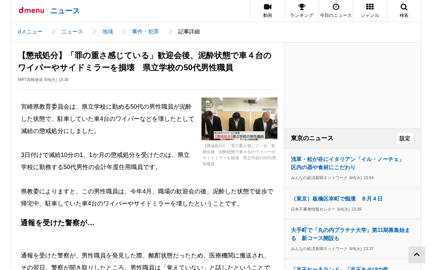Click the paragraph starting 宮崎県教育委員会は
The width and height of the screenshot is (432, 270).
108,119
